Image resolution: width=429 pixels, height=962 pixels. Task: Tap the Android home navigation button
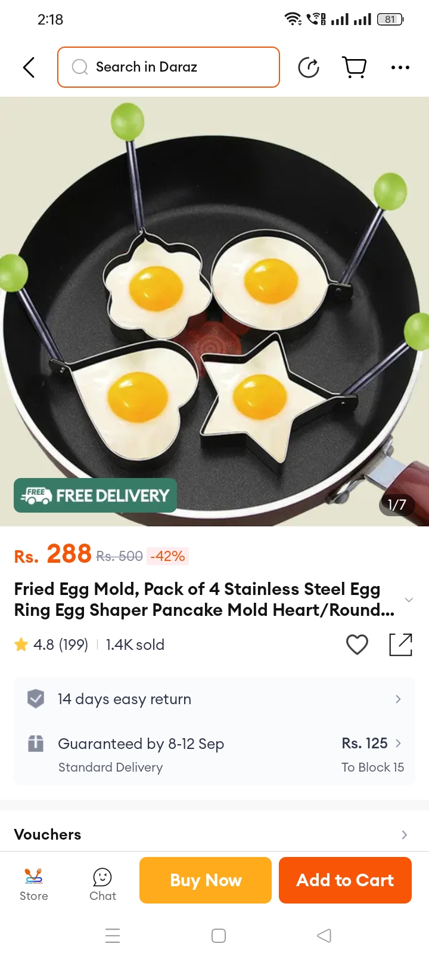(x=219, y=935)
